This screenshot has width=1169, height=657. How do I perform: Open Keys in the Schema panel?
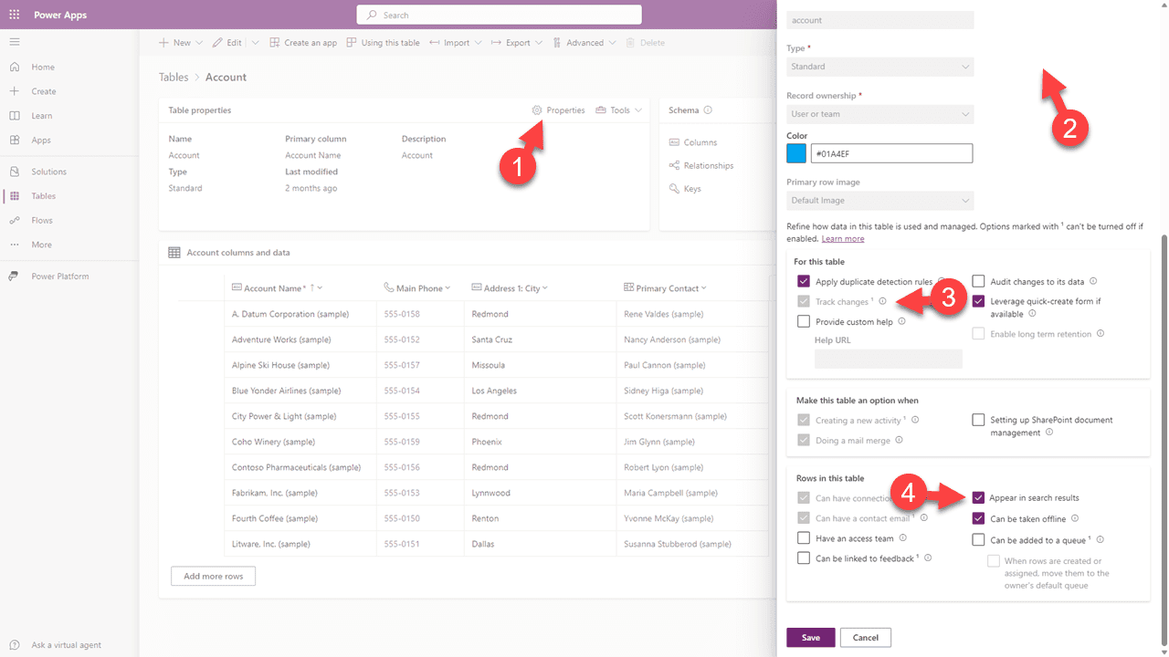click(x=692, y=188)
